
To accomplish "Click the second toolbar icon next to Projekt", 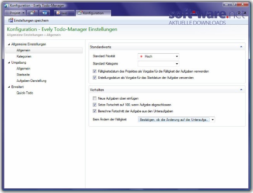I will pos(32,13).
